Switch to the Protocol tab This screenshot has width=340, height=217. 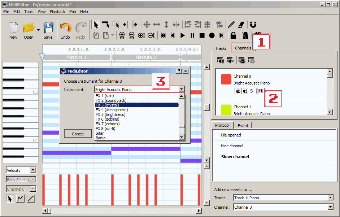222,125
